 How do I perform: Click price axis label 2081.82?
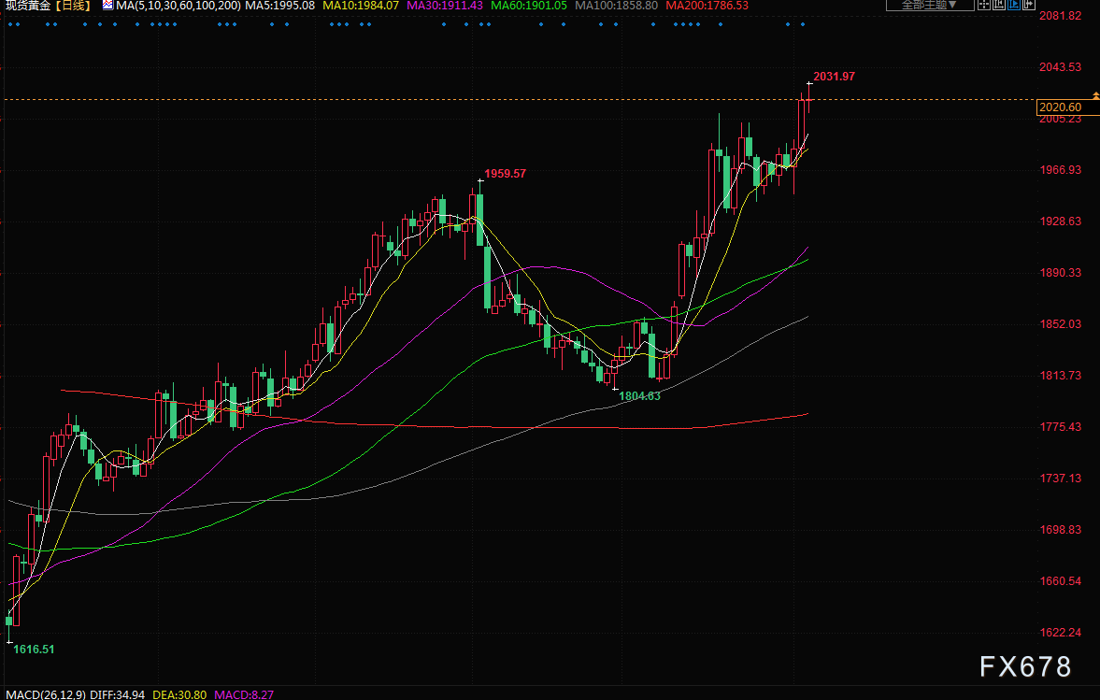pos(1060,16)
